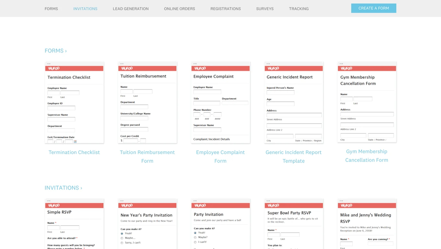The height and width of the screenshot is (249, 441).
Task: Select Tracking from the top navigation
Action: pyautogui.click(x=299, y=9)
